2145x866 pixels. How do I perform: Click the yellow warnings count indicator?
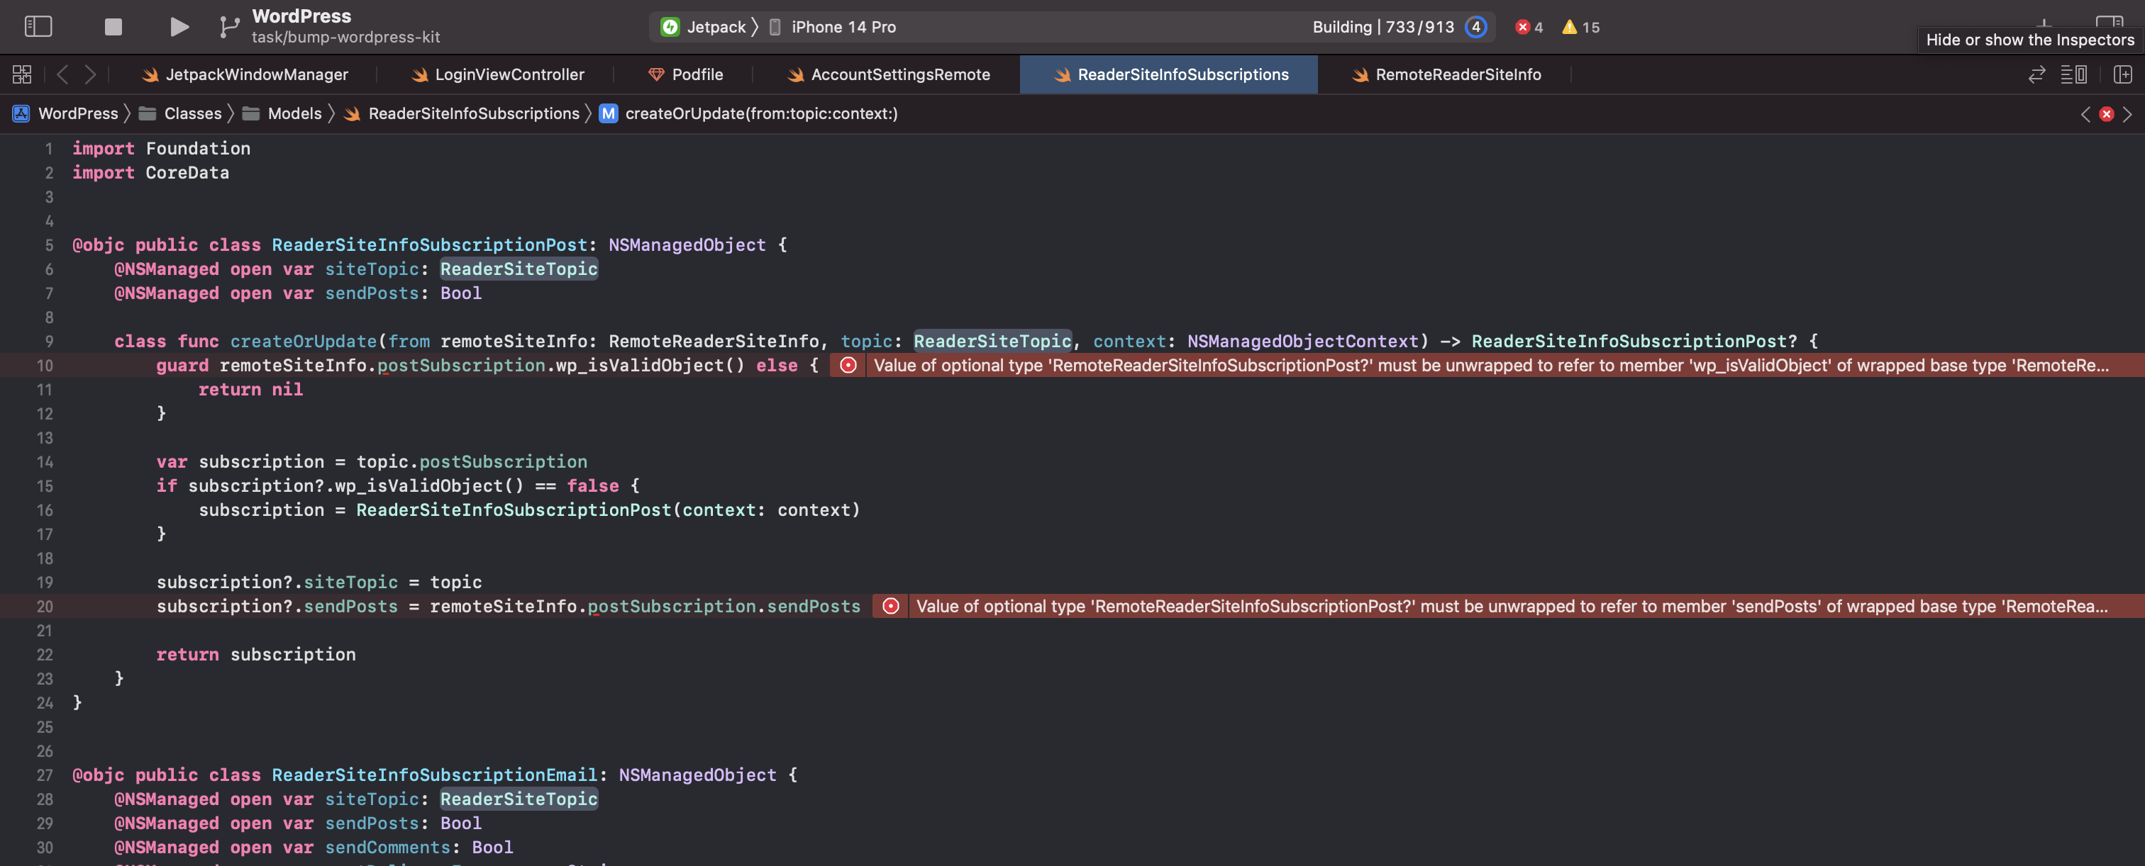click(x=1580, y=27)
